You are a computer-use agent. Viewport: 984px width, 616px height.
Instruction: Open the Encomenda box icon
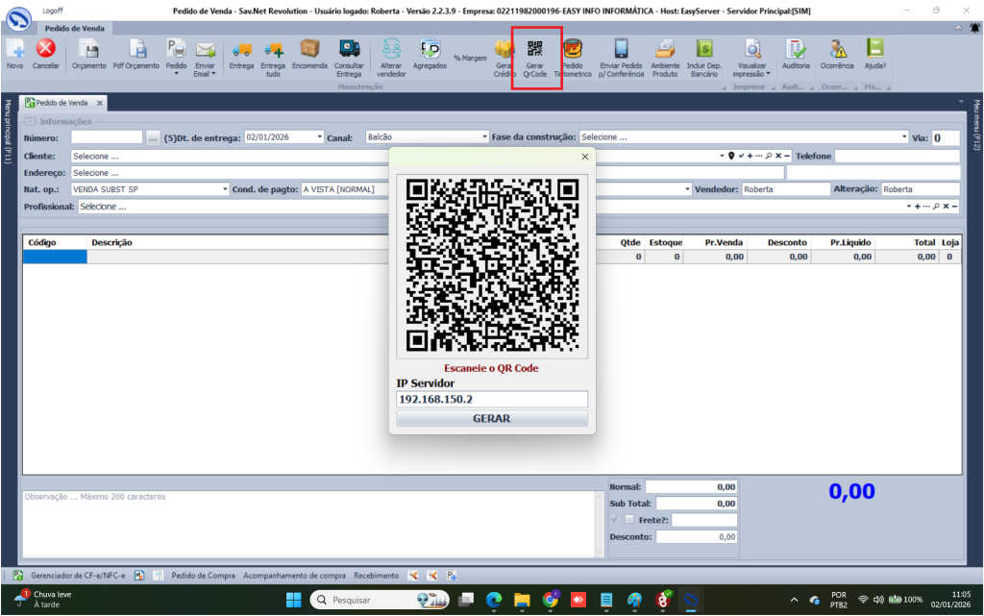point(309,49)
